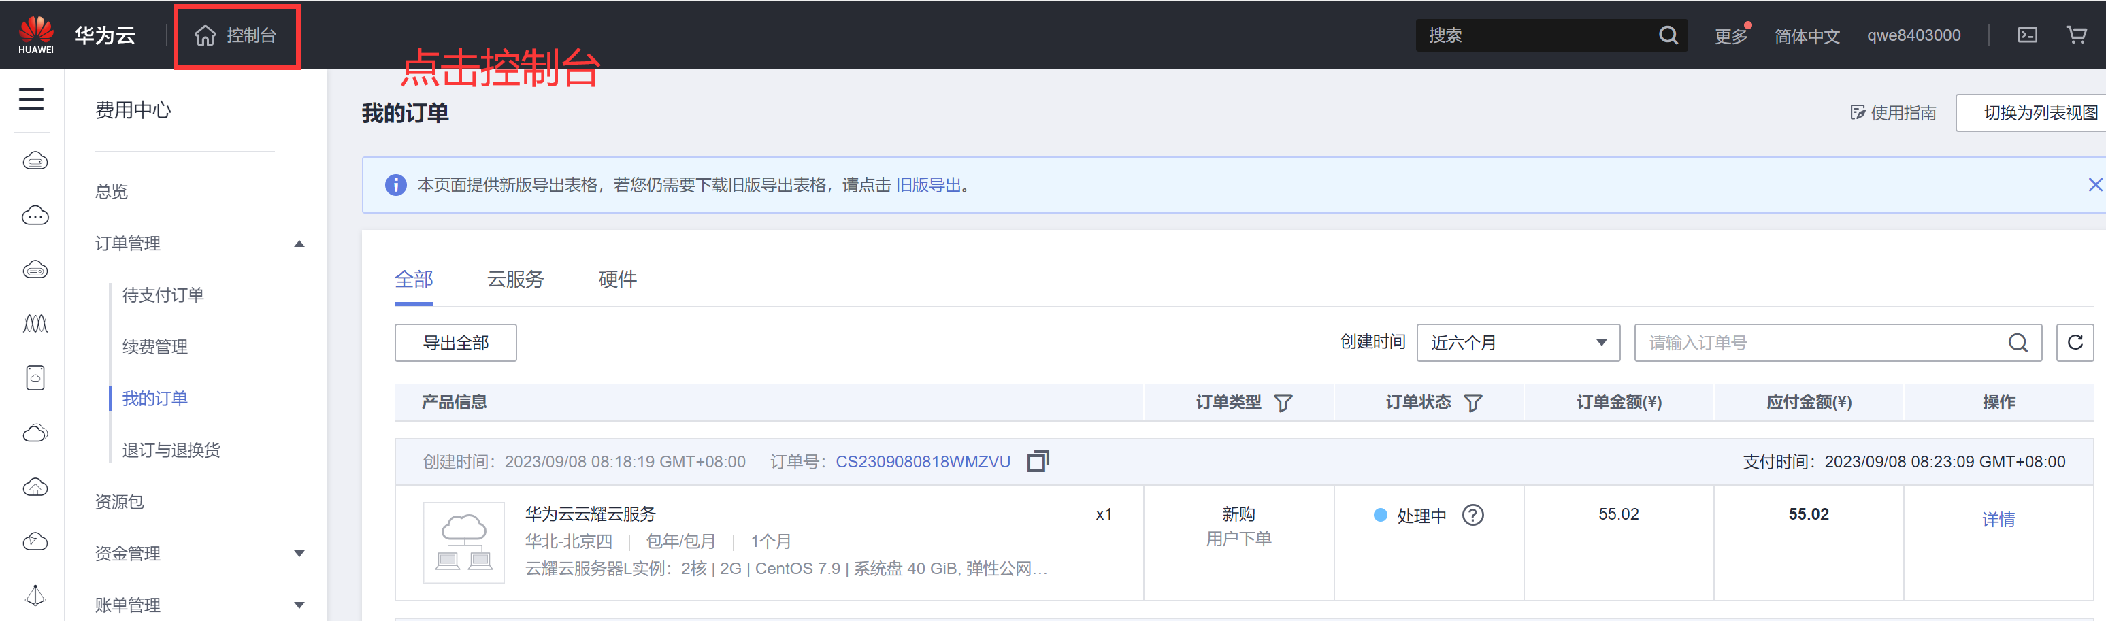Screen dimensions: 2106x621
Task: Open the 使用指南 guide link
Action: tap(1894, 113)
